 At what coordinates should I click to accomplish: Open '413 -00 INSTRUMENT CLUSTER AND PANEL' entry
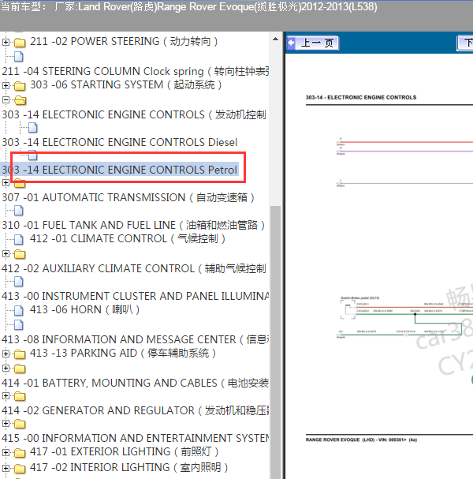[135, 296]
